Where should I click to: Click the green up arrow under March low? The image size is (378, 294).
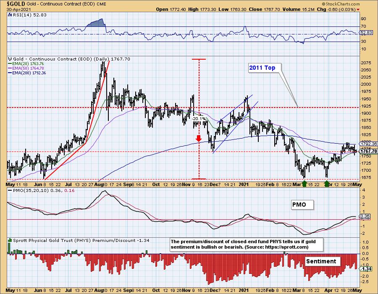point(304,184)
